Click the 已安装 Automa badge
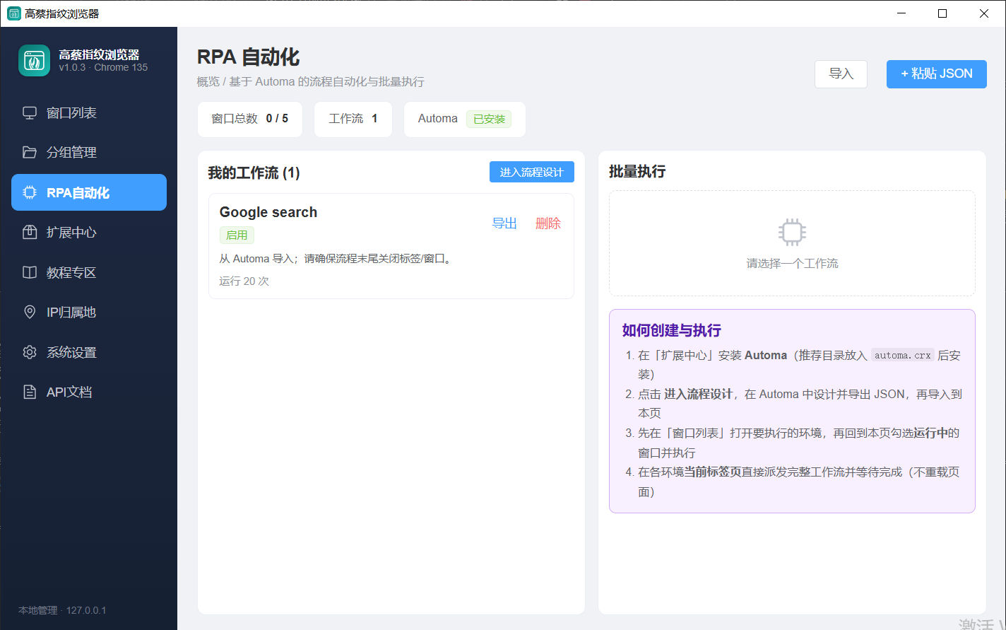Viewport: 1006px width, 630px height. pos(489,119)
